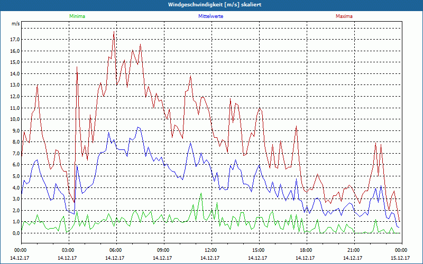Click the 6,0 y-axis value
The image size is (423, 264).
16,165
